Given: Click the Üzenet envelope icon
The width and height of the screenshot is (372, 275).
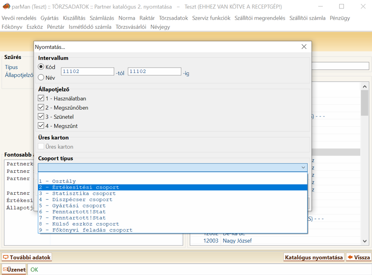Looking at the screenshot, I should (5, 270).
